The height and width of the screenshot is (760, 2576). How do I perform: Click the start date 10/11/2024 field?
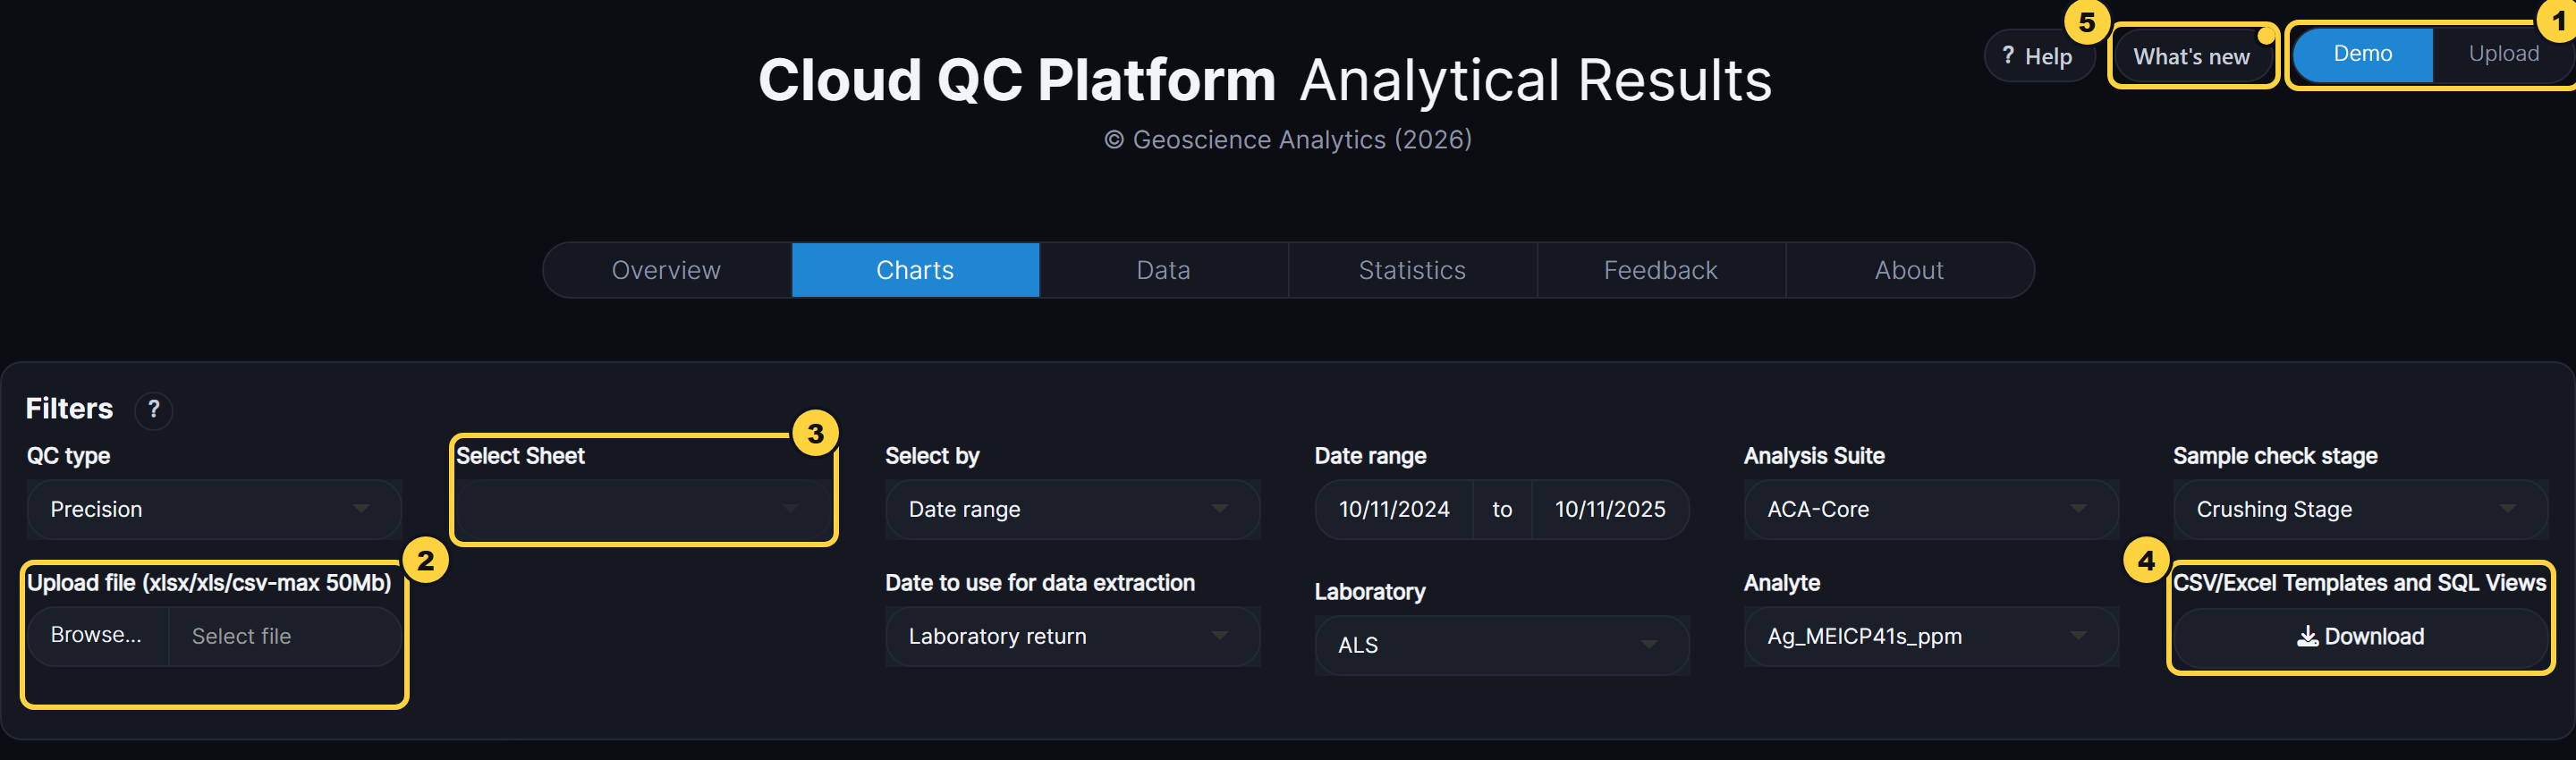tap(1394, 509)
